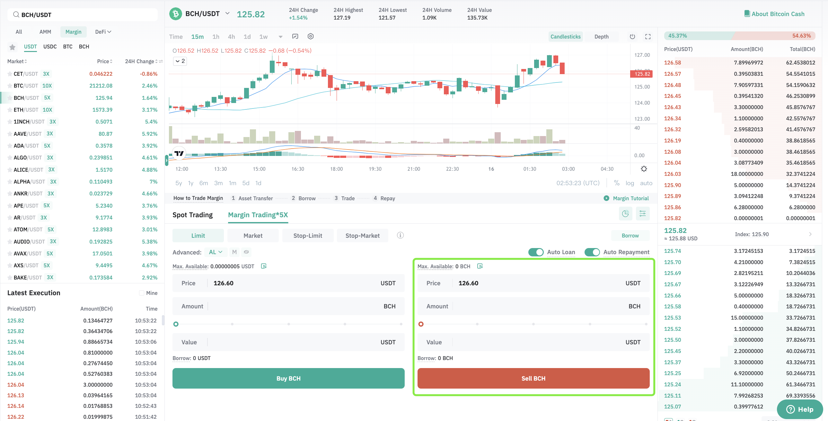Screen dimensions: 828x421
Task: Expand the chart sidebar handle
Action: (166, 160)
